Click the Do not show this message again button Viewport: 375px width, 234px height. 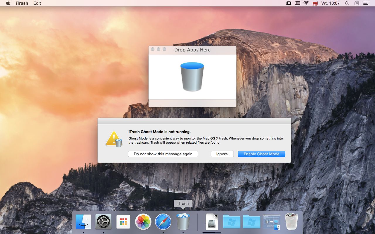click(x=163, y=154)
